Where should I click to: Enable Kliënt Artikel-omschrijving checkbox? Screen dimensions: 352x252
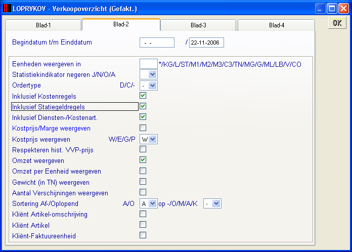click(x=143, y=214)
